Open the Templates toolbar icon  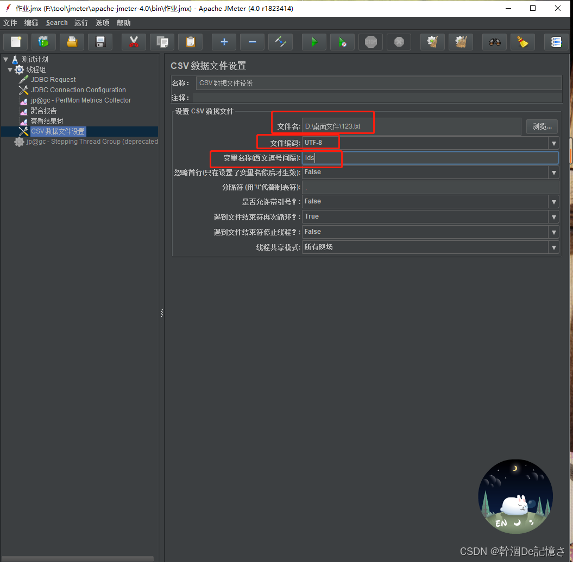(43, 42)
